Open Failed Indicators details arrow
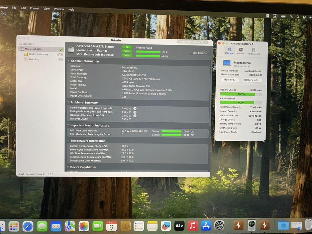 point(135,108)
